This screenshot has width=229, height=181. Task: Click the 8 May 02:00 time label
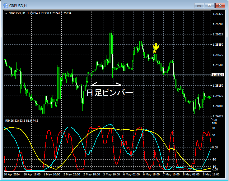pyautogui.click(x=191, y=174)
